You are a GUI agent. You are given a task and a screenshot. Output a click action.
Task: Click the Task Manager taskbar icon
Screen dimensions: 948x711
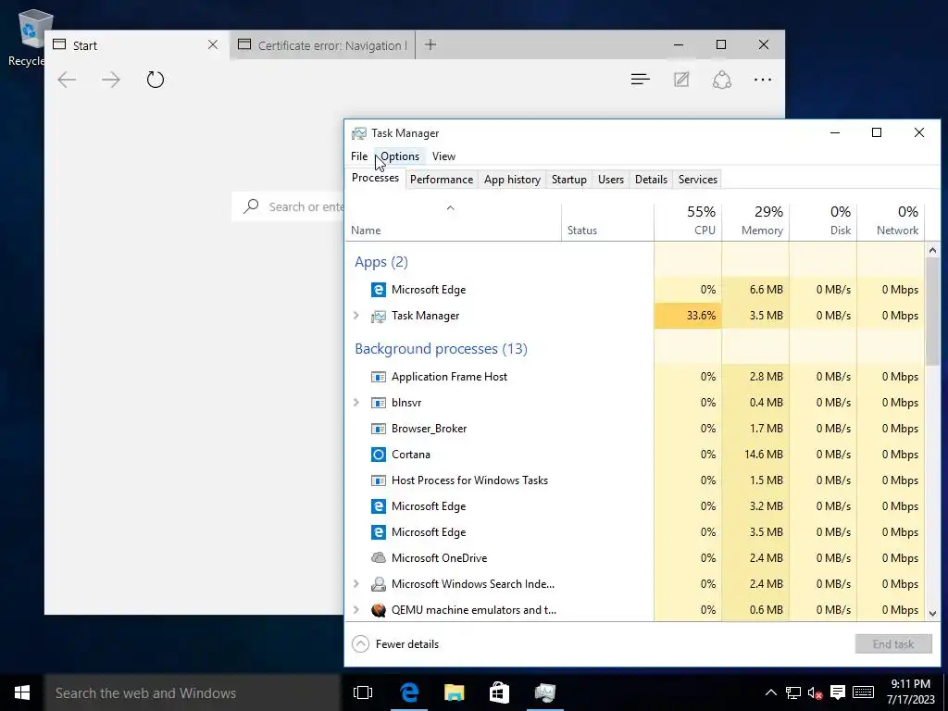(544, 692)
